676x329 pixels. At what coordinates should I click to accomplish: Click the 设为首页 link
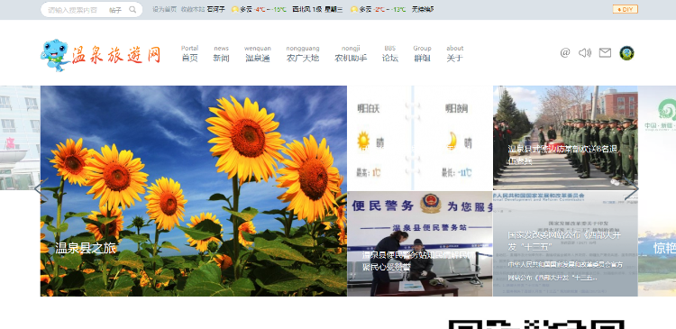[x=164, y=9]
